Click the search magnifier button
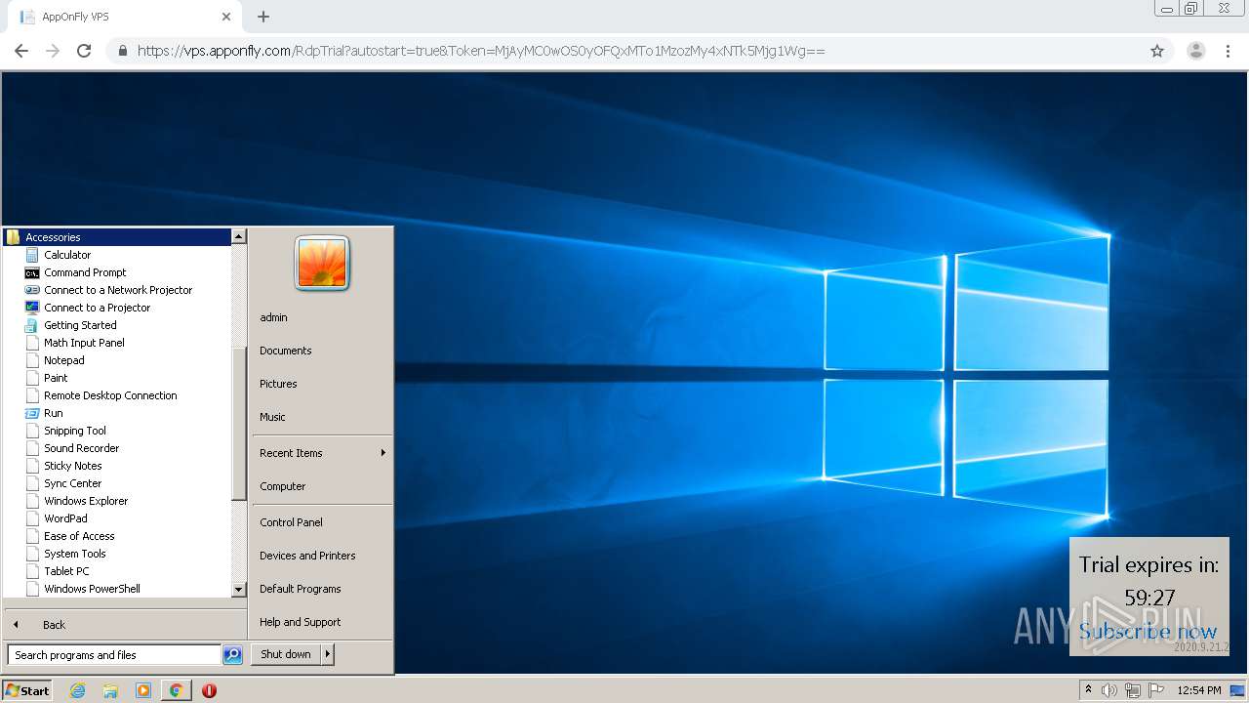Viewport: 1249px width, 703px height. click(x=232, y=655)
